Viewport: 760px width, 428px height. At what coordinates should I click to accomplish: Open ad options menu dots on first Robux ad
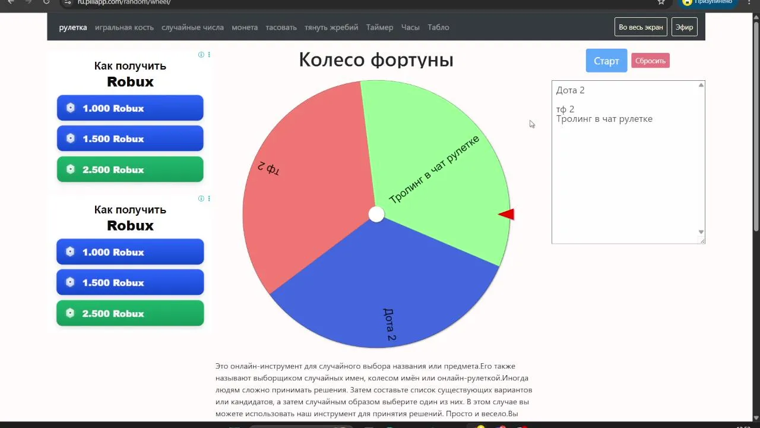pos(209,55)
